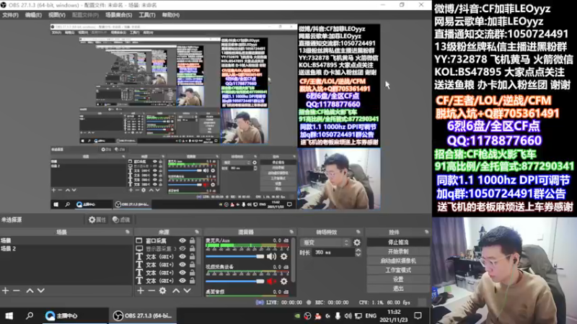
Task: Toggle eye of first 文本 (GDI+) source
Action: pos(182,257)
